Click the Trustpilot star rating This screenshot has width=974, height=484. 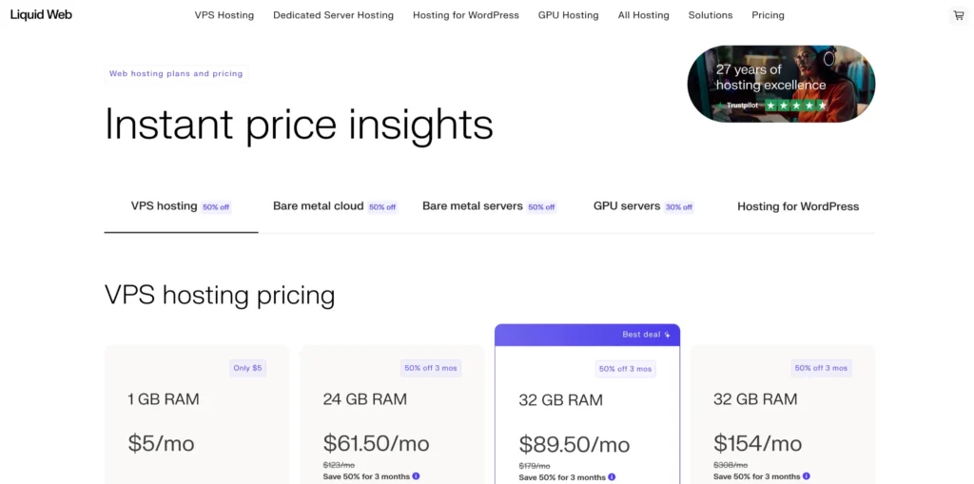pyautogui.click(x=796, y=106)
